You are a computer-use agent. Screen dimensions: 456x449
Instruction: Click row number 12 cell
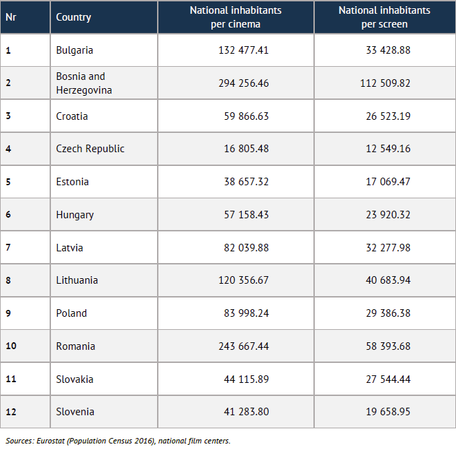click(x=11, y=412)
